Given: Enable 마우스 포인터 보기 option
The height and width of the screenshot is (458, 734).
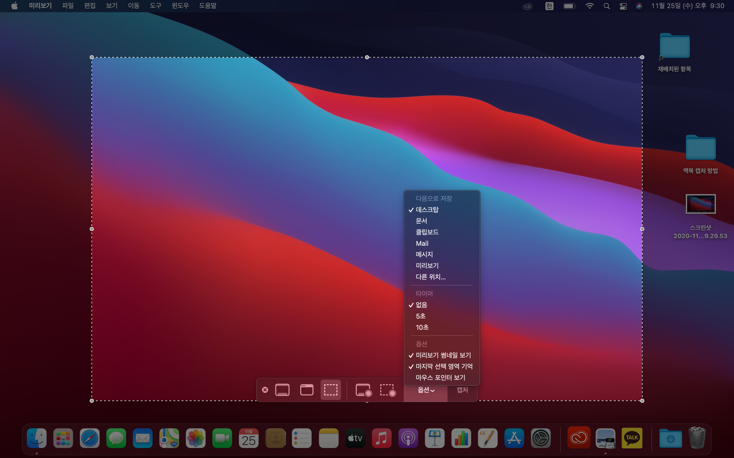Looking at the screenshot, I should coord(440,377).
